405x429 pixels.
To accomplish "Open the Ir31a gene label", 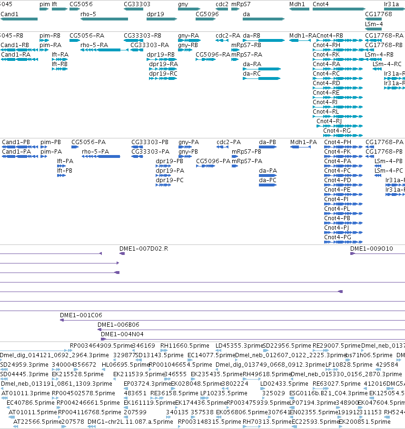I will [391, 4].
